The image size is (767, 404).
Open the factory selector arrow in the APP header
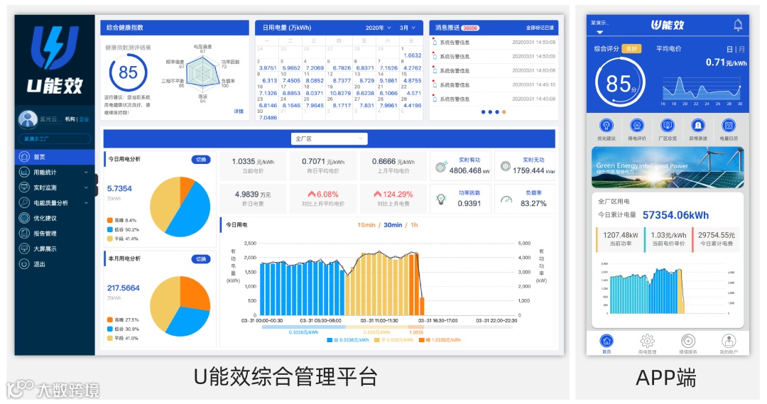point(599,32)
